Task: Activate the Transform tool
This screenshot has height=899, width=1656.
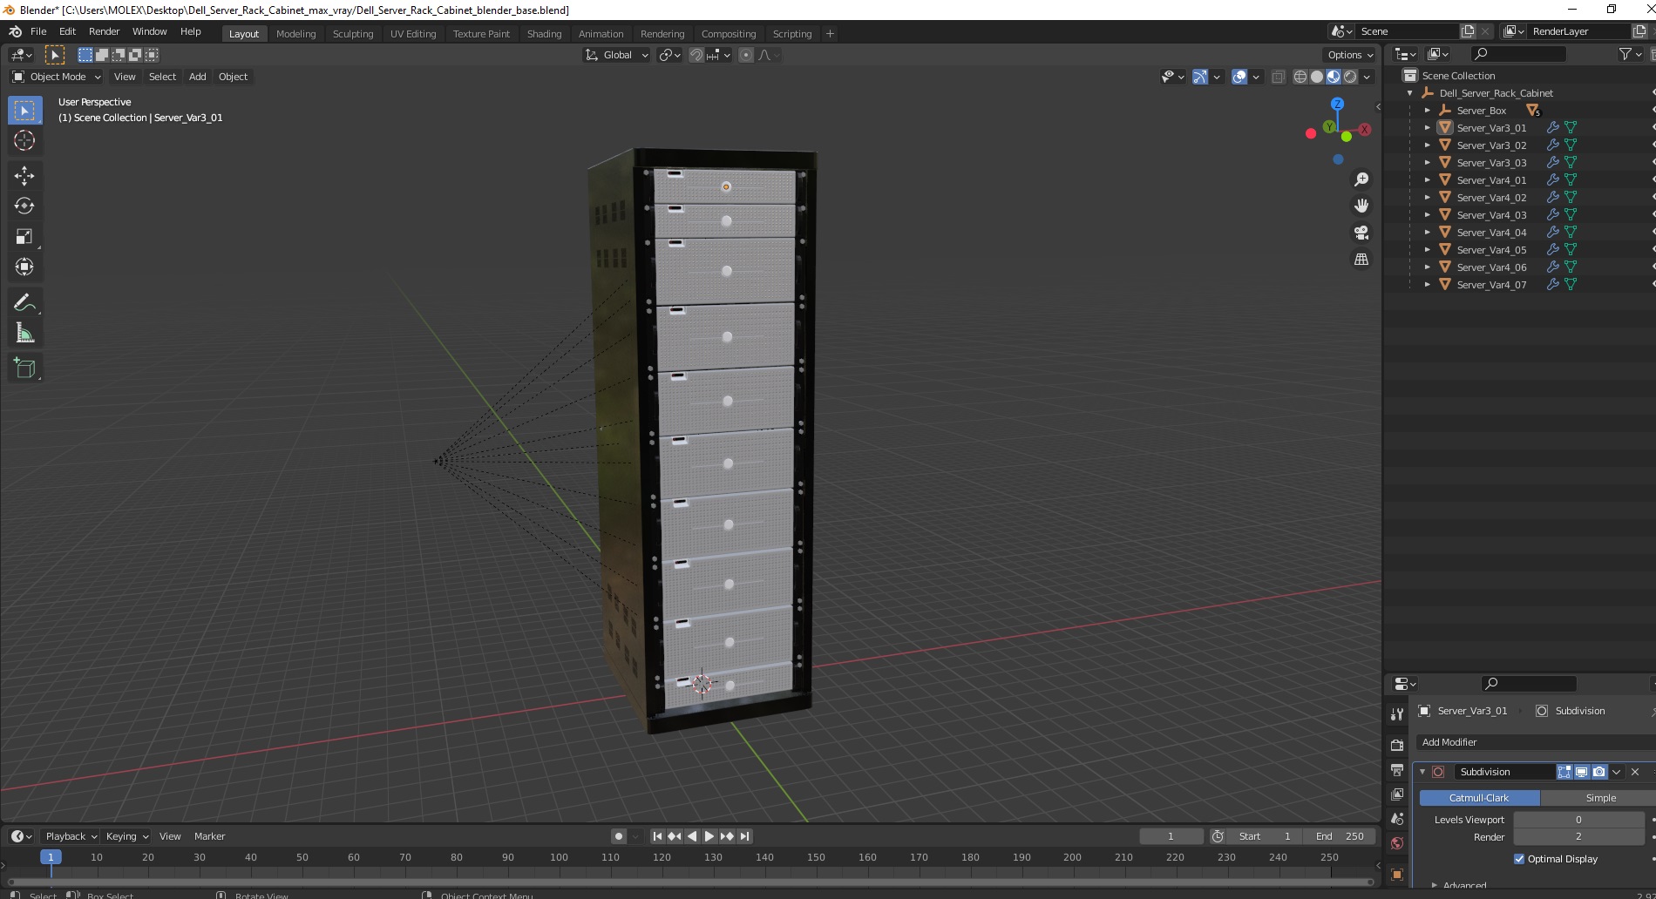Action: (24, 267)
